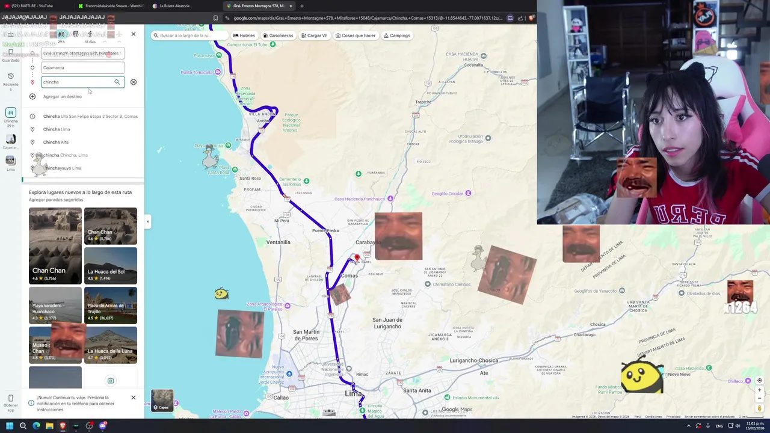This screenshot has height=433, width=770.
Task: Open Condiciones link in map footer
Action: pyautogui.click(x=653, y=416)
